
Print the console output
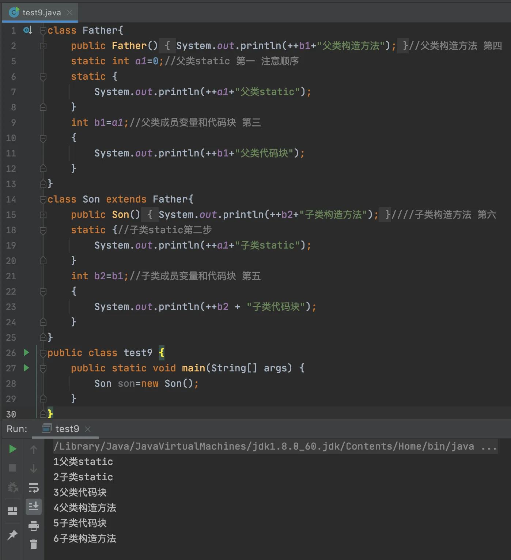pos(34,526)
